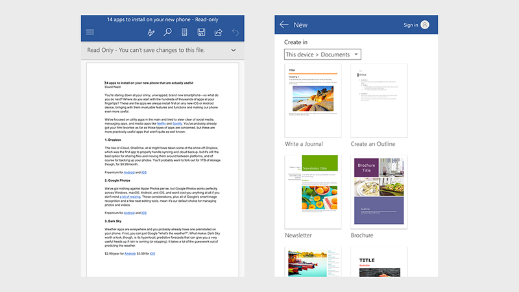Choose the Brochure template thumbnail
This screenshot has width=519, height=292.
379,191
